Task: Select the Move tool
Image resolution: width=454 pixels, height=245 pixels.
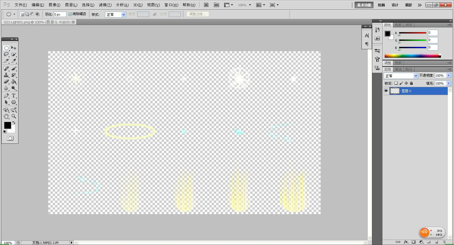Action: pyautogui.click(x=14, y=48)
